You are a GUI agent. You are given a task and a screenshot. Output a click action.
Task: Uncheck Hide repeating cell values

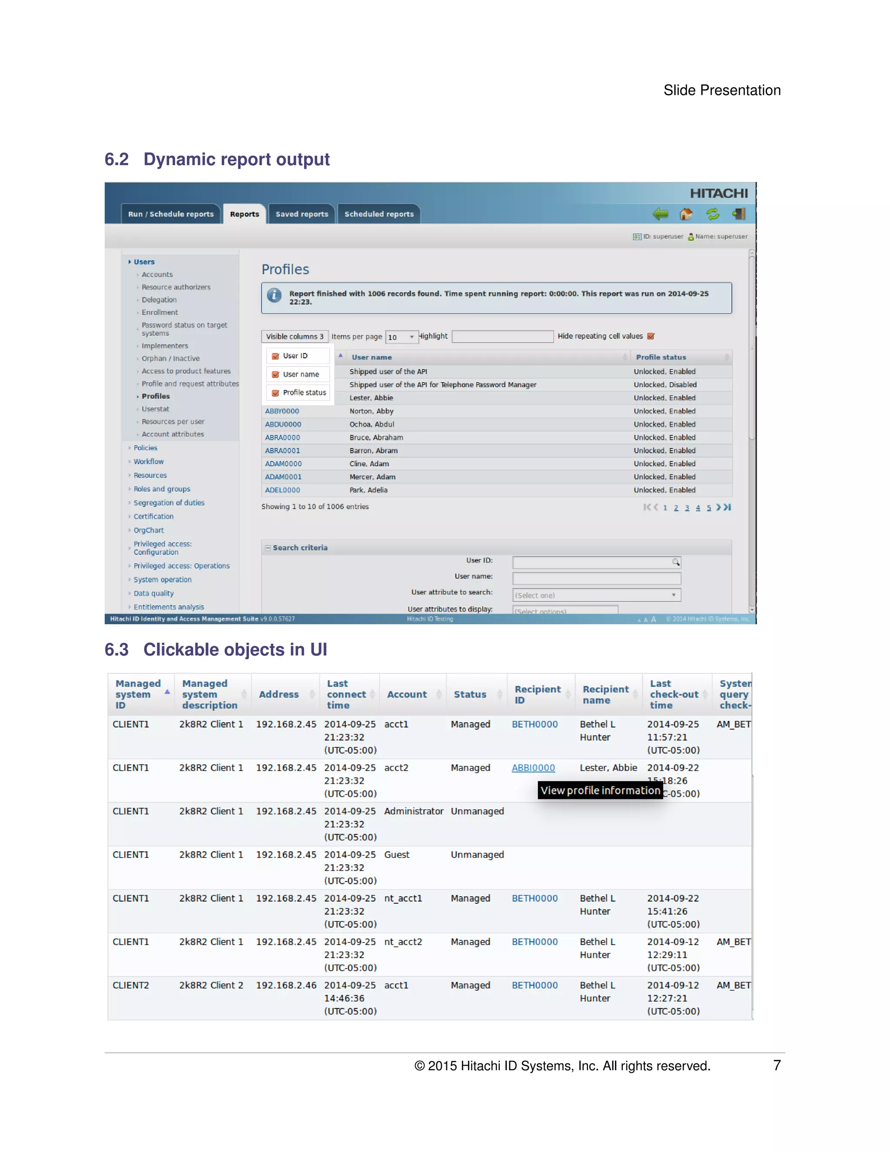651,336
